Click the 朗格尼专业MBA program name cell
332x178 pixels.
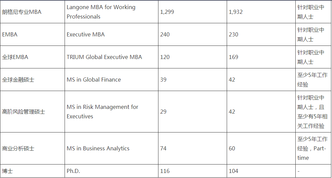coord(22,12)
